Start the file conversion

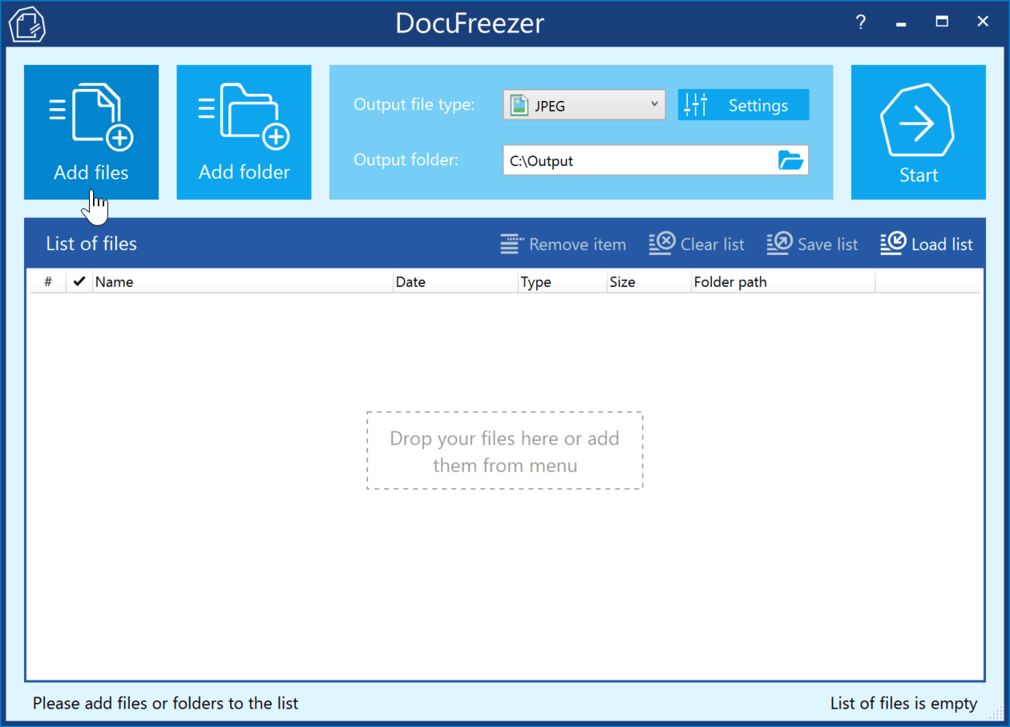click(x=919, y=132)
